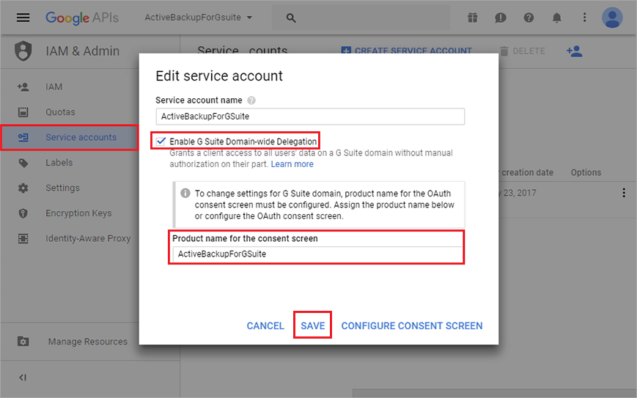
Task: Click CREATE SERVICE ACCOUNT button
Action: [406, 51]
